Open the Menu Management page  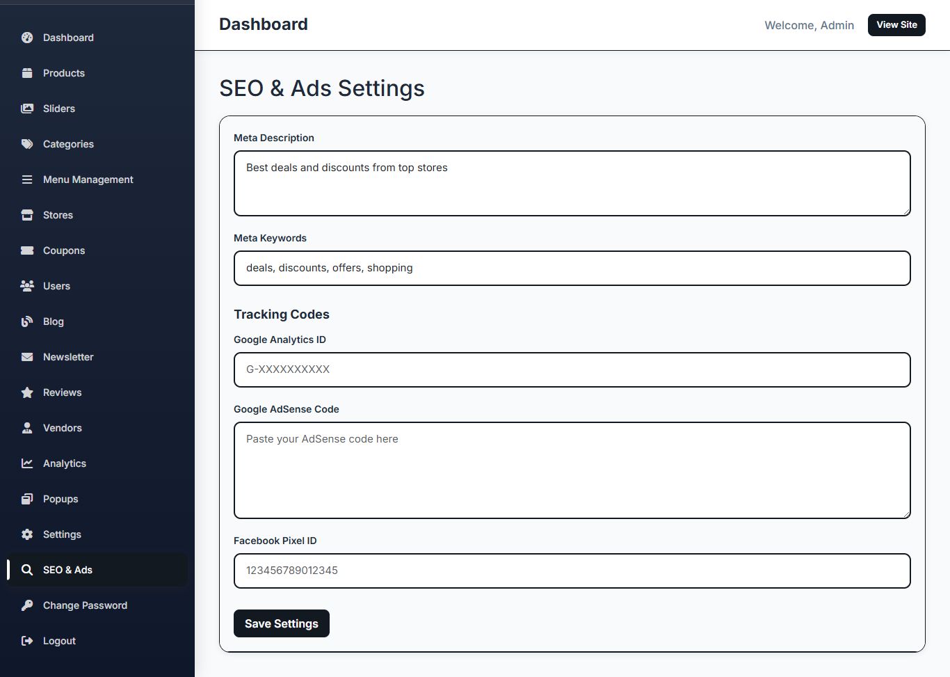pos(88,180)
